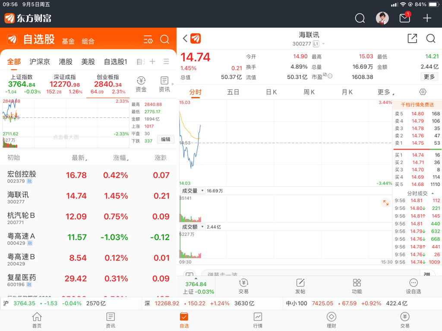Open the 市盈 info bubble icon
Viewport: 442px width, 331px height.
[x=330, y=76]
